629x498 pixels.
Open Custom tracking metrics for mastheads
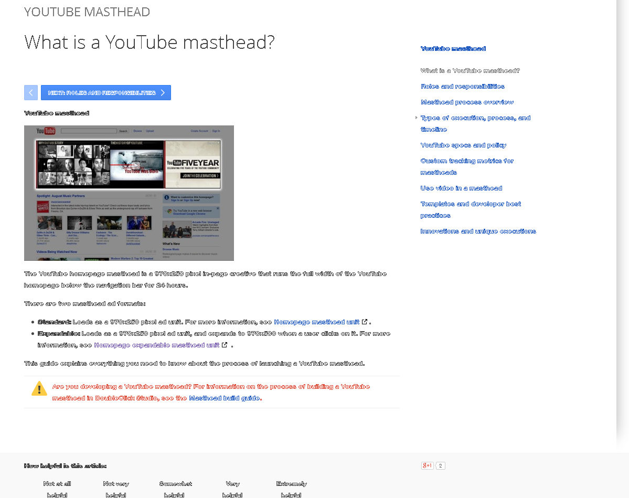tap(467, 166)
